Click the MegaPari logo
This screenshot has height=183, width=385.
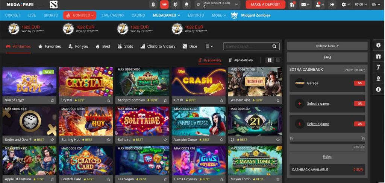[20, 5]
